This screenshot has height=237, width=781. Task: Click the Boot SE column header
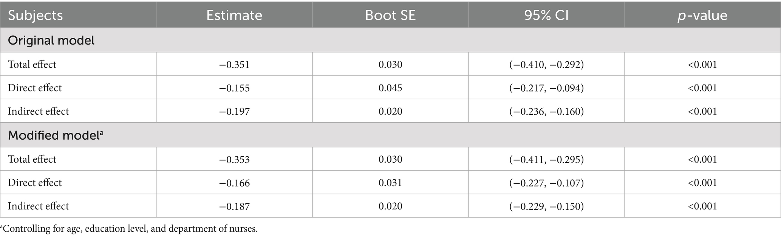390,15
